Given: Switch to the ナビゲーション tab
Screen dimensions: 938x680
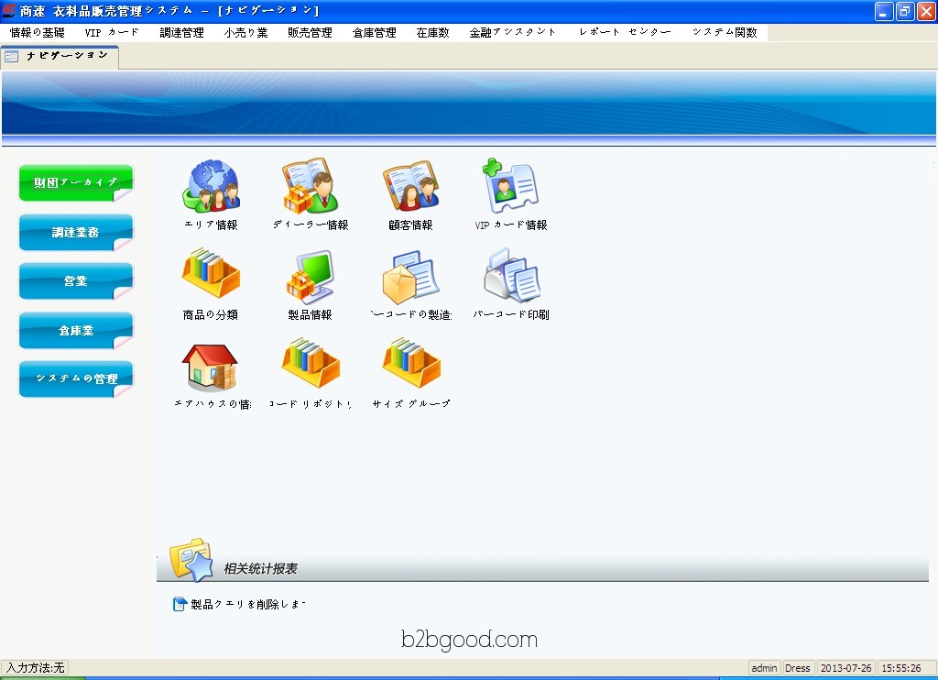Looking at the screenshot, I should click(60, 56).
